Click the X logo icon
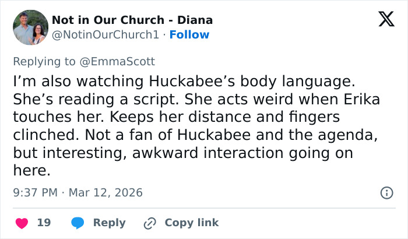The image size is (408, 239). pos(382,20)
